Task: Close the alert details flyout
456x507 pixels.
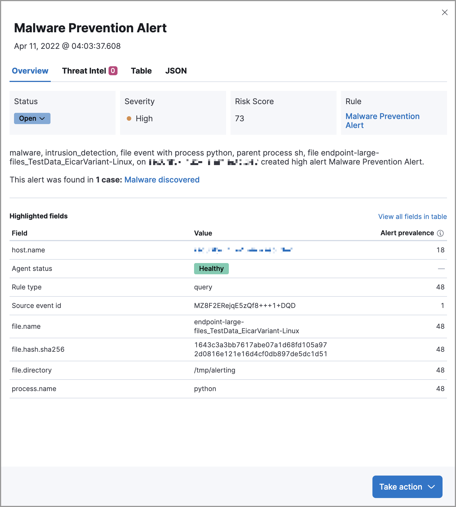Action: (445, 12)
